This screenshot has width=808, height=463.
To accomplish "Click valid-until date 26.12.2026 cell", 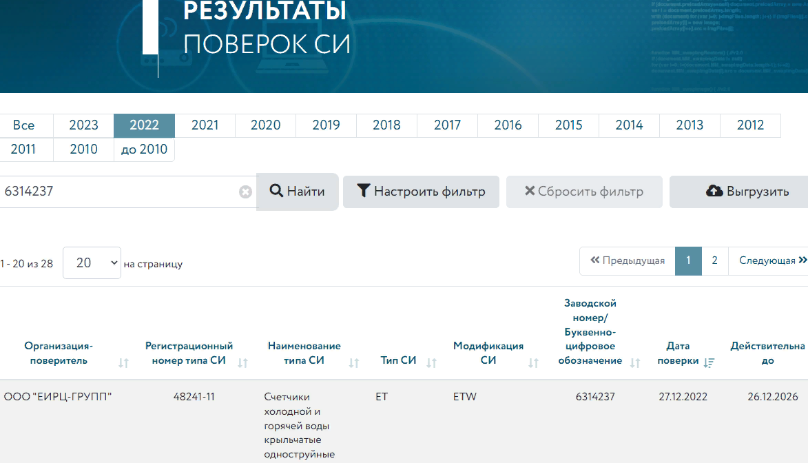I will pos(772,397).
